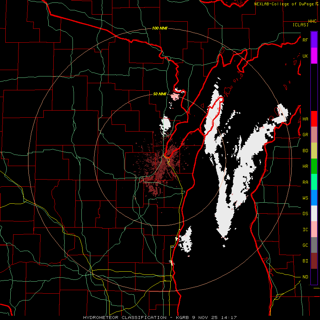Select the pink IC legend swatch
The height and width of the screenshot is (320, 320).
314,229
